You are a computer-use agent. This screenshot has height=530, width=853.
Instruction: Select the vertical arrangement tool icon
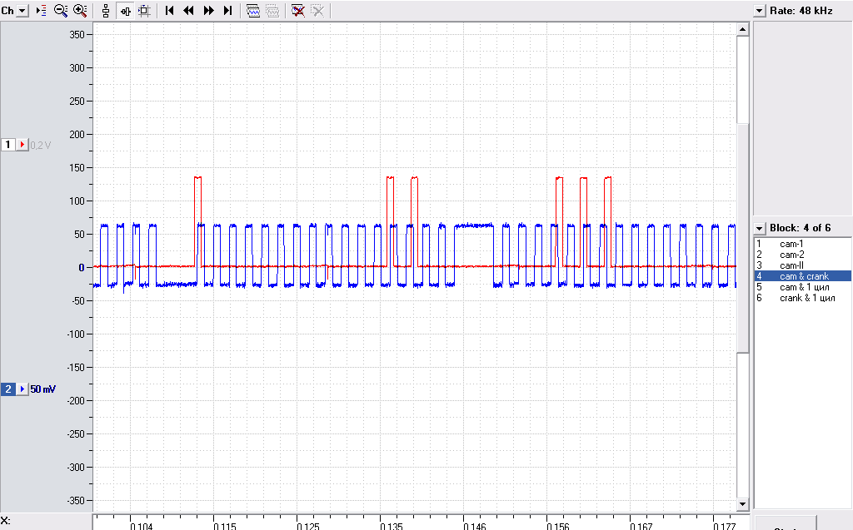(x=106, y=11)
